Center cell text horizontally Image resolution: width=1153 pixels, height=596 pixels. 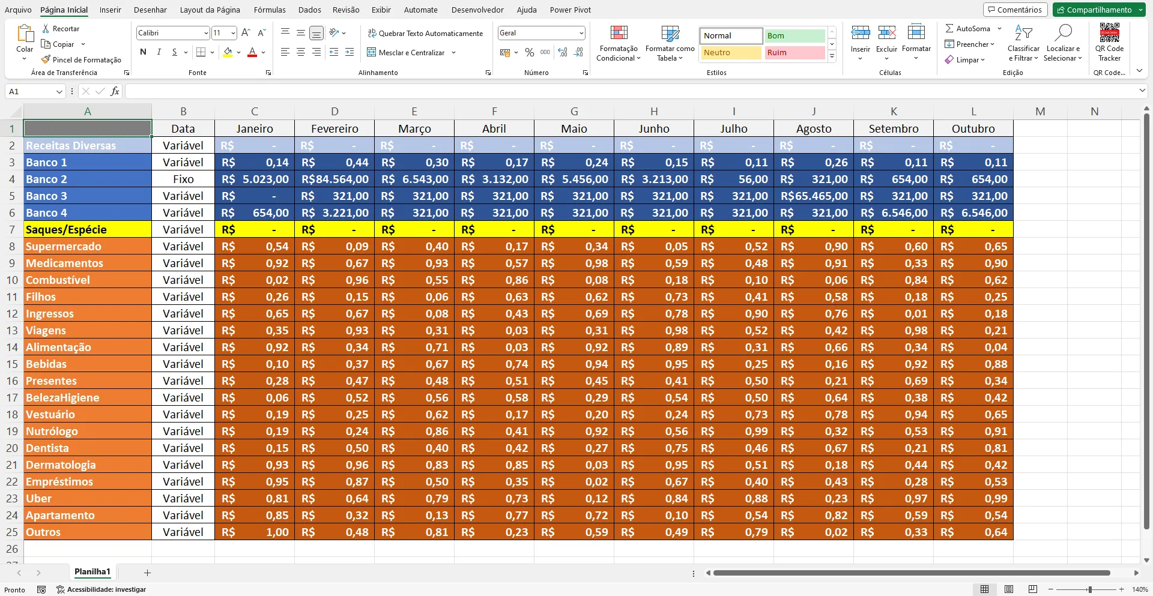[x=301, y=52]
